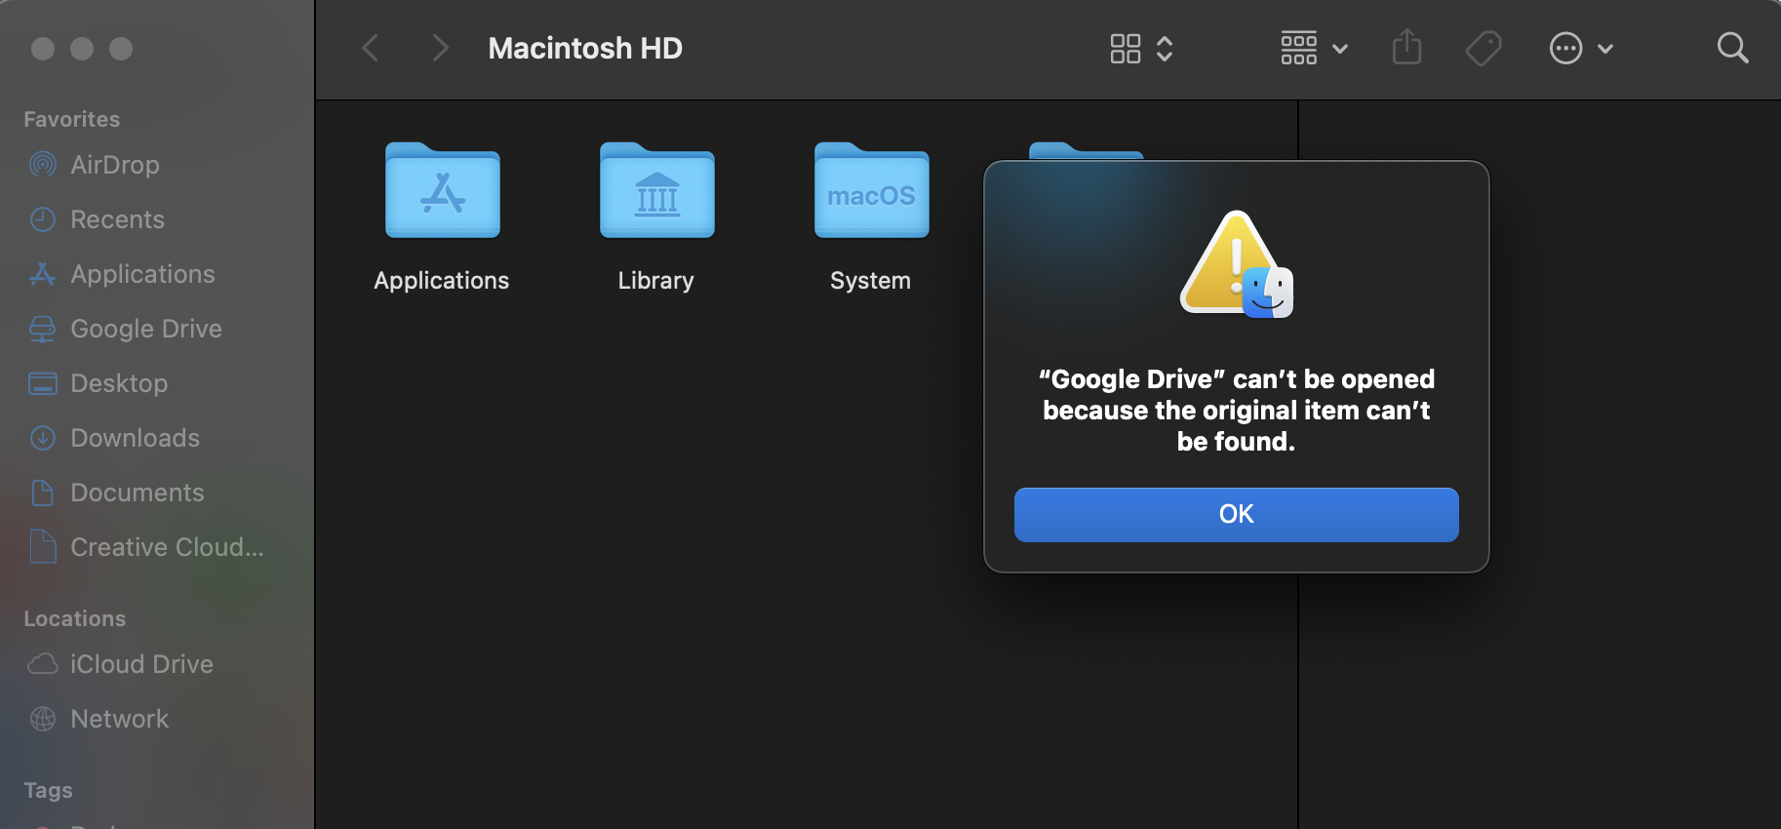
Task: Select the Library folder name label
Action: [x=656, y=281]
